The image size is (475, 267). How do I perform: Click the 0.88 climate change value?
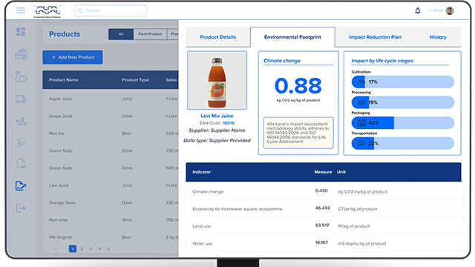(x=298, y=86)
